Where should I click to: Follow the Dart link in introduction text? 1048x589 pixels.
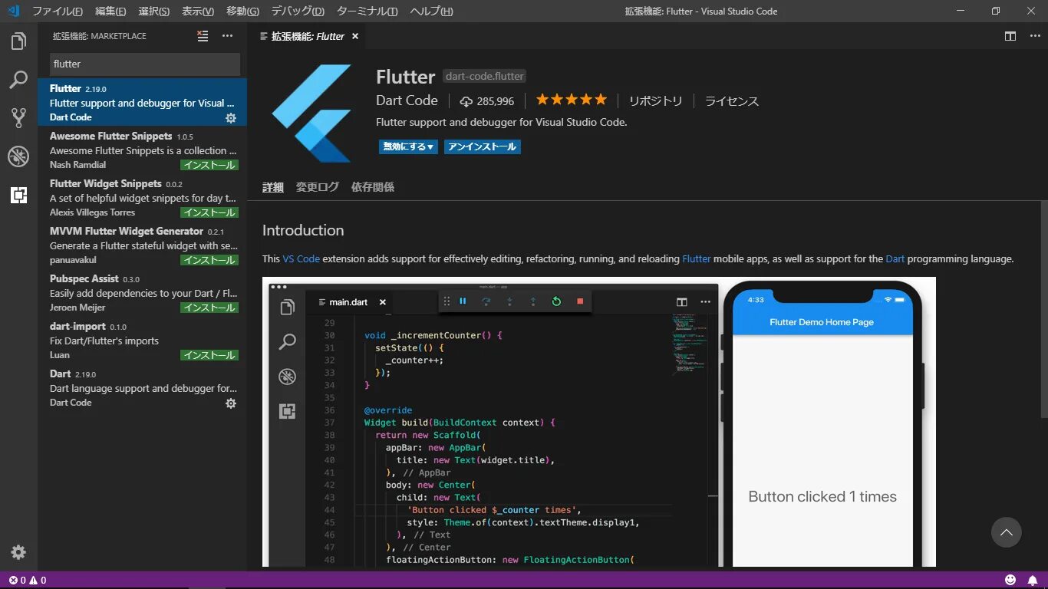(x=895, y=259)
